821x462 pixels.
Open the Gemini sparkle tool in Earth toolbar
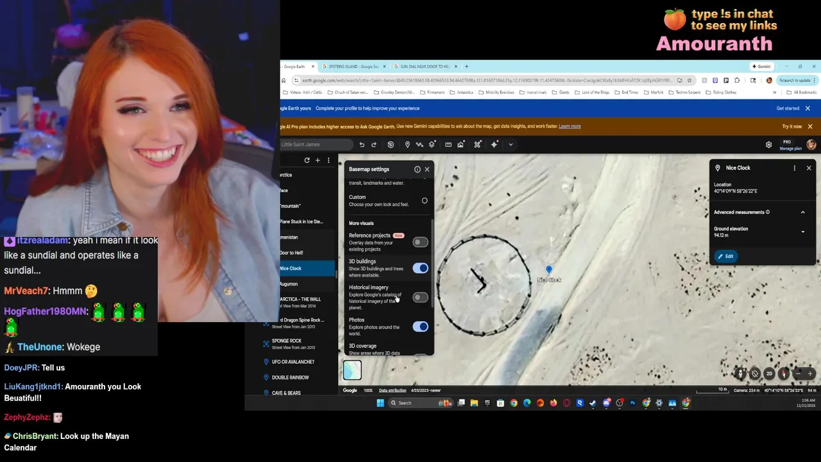coord(494,145)
